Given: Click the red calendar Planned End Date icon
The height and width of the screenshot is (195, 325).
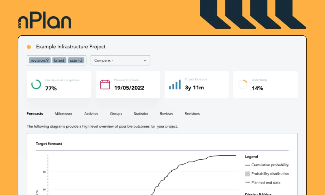Looking at the screenshot, I should coord(105,84).
